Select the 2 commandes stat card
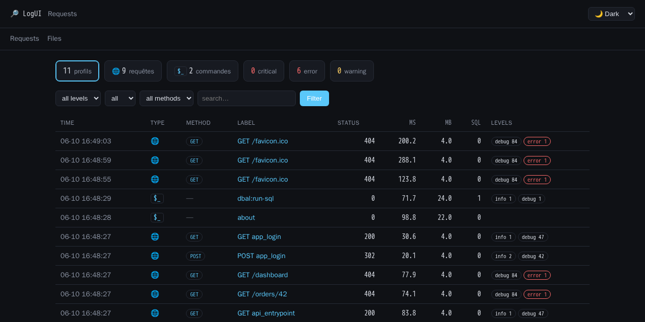Image resolution: width=645 pixels, height=322 pixels. (x=203, y=71)
